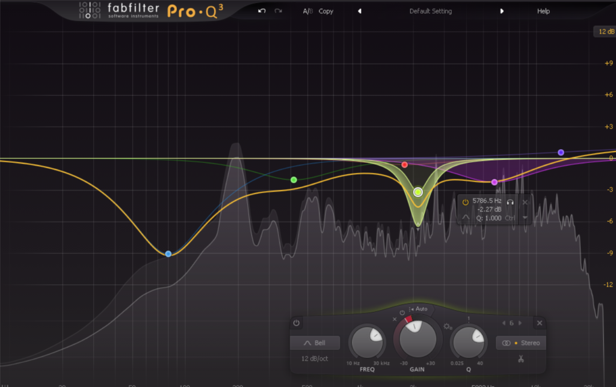
Task: Go to the previous preset with left arrow
Action: pyautogui.click(x=360, y=11)
